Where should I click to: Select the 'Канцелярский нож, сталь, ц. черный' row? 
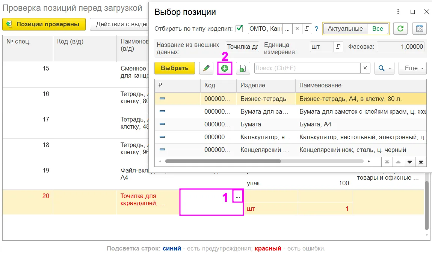[x=290, y=150]
